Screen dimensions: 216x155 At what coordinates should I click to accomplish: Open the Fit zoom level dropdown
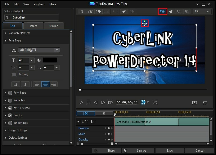tap(203, 11)
